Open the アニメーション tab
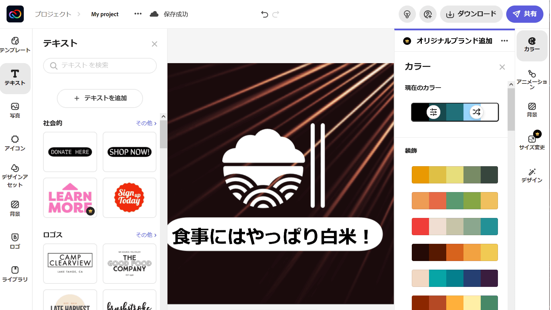551x310 pixels. tap(532, 79)
